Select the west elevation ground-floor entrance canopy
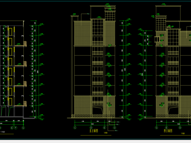The height and width of the screenshot is (143, 191). tap(173, 110)
